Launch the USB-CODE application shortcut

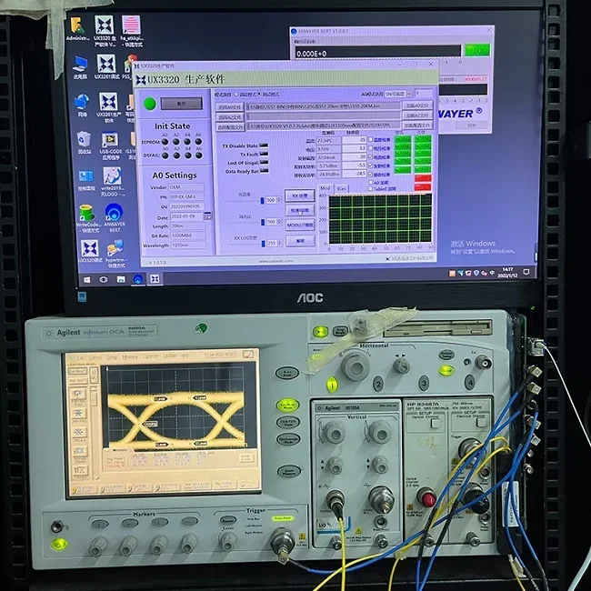point(110,145)
